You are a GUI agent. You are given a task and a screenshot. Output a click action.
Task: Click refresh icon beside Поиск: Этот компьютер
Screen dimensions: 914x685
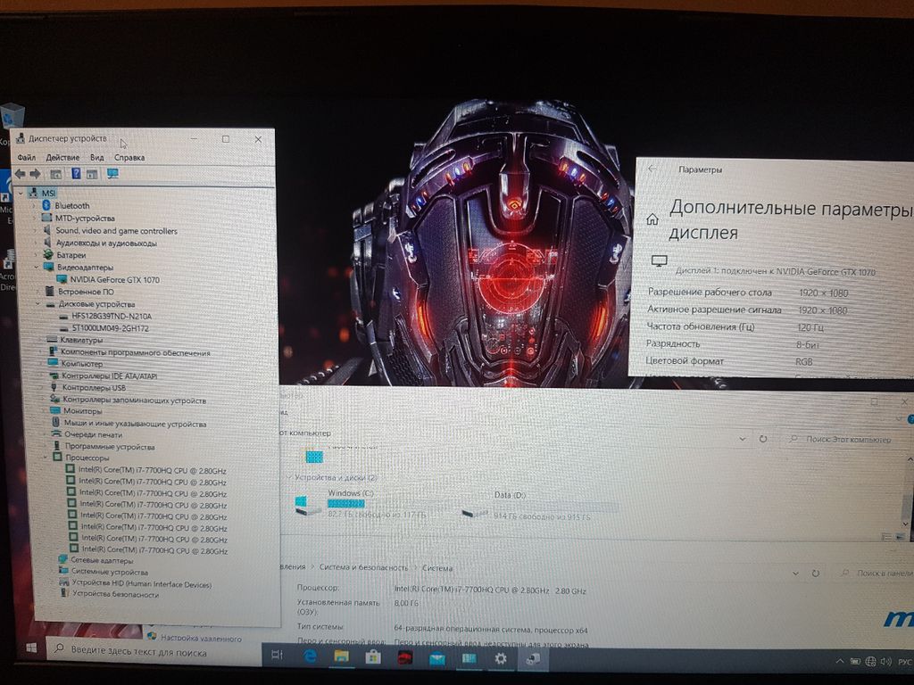point(763,439)
